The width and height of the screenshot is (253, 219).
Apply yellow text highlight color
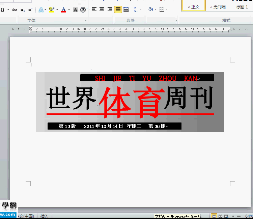coord(52,10)
